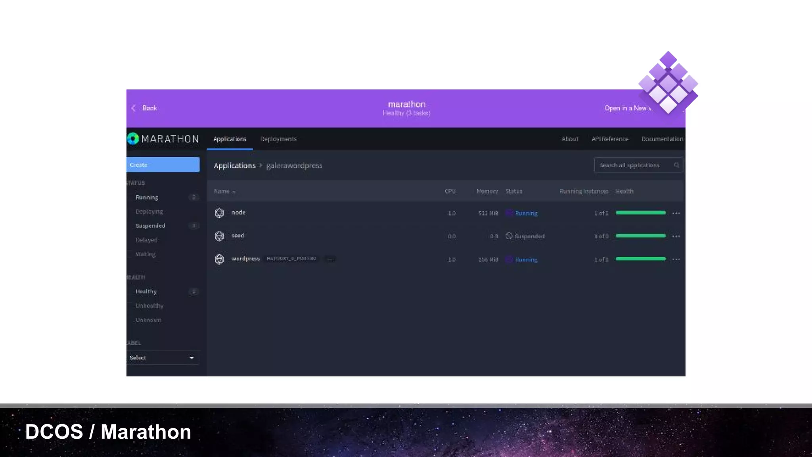The height and width of the screenshot is (457, 812).
Task: Click the wordpress application icon
Action: pos(219,259)
